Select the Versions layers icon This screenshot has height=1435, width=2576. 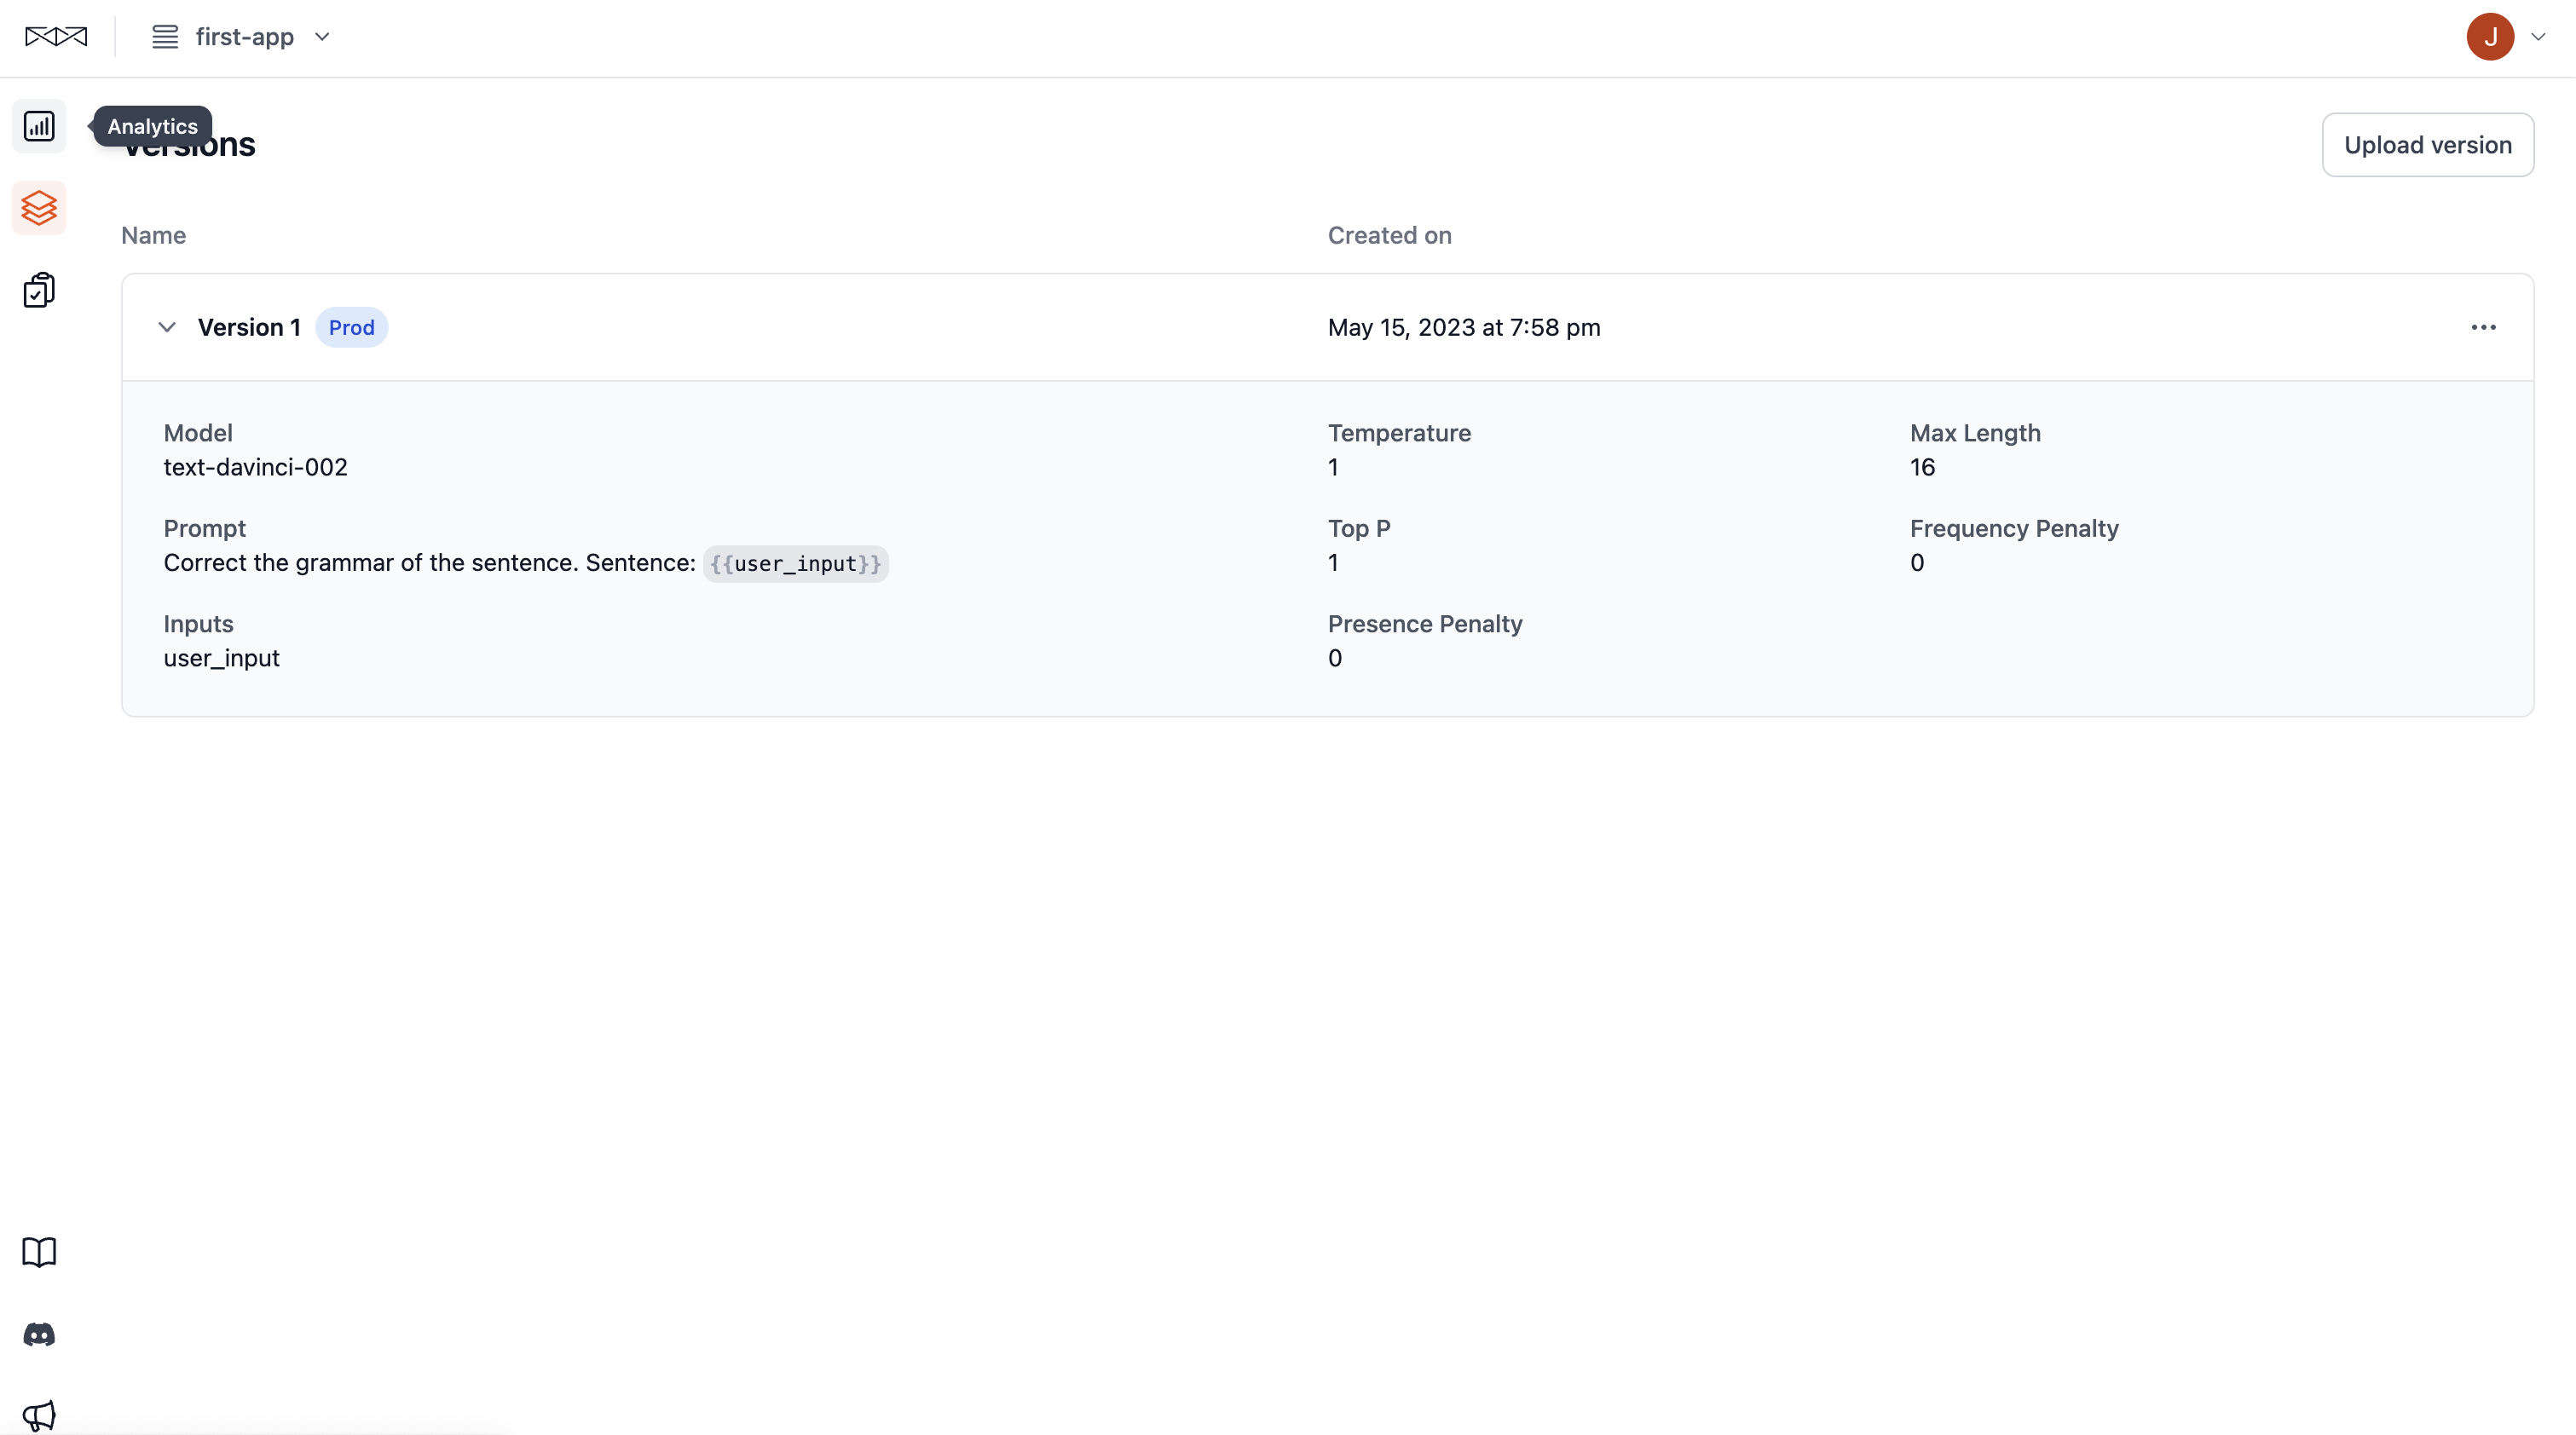coord(39,208)
